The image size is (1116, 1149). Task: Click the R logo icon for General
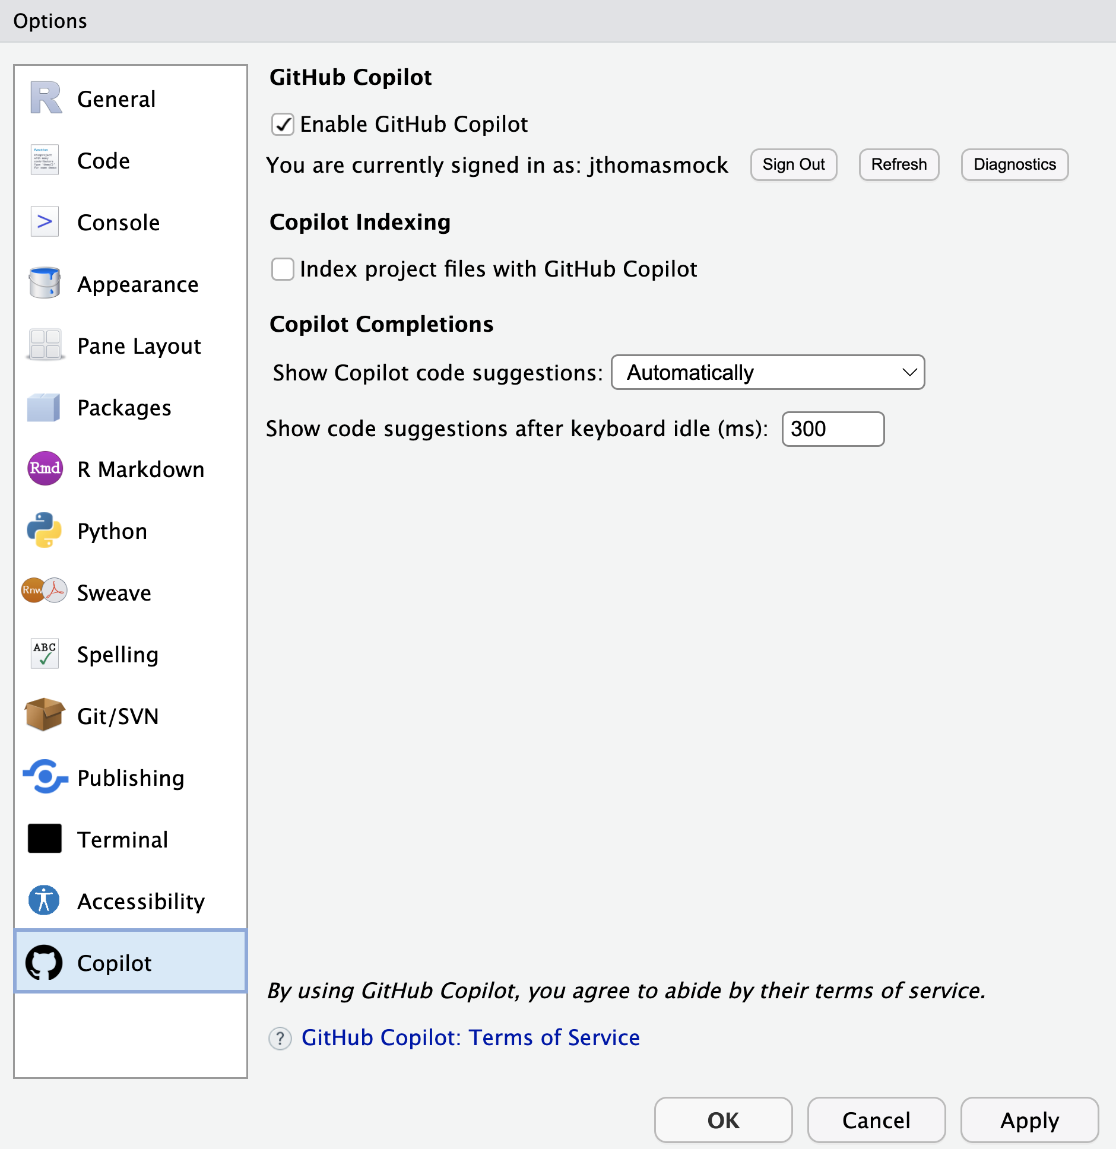[x=45, y=98]
